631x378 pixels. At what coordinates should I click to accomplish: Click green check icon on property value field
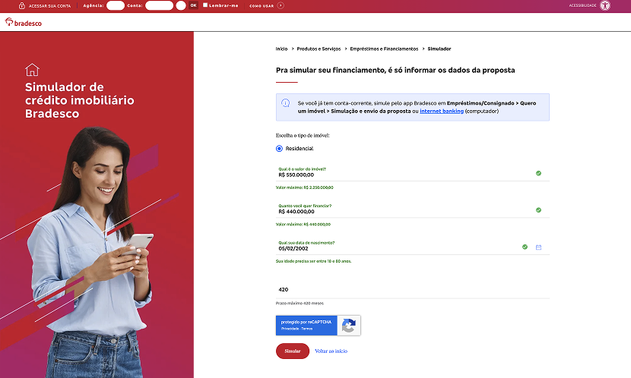tap(538, 173)
